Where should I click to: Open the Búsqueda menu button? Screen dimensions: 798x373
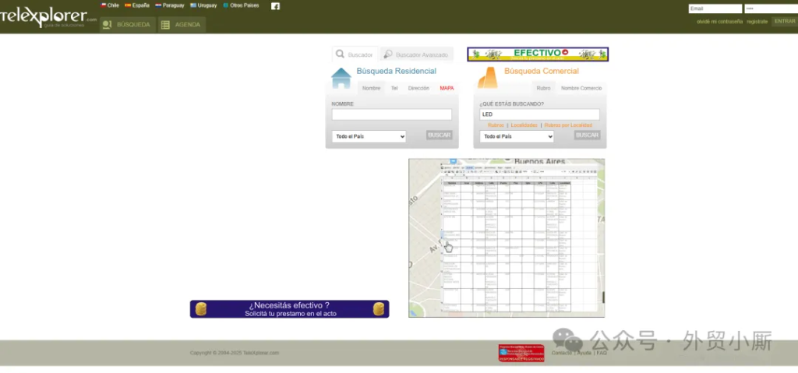pyautogui.click(x=126, y=25)
